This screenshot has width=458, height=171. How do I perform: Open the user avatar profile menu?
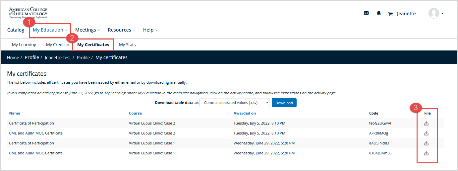[x=436, y=13]
